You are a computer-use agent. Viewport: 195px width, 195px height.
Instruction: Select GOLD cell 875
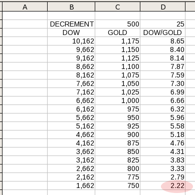click(117, 143)
